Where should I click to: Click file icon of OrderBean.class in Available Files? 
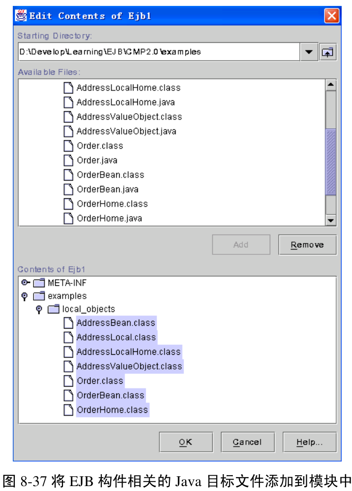point(68,175)
